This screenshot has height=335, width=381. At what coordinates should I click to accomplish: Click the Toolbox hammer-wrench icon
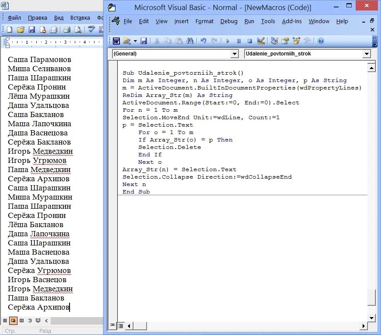tap(307, 41)
